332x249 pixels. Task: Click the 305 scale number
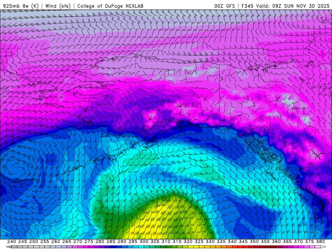point(155,242)
